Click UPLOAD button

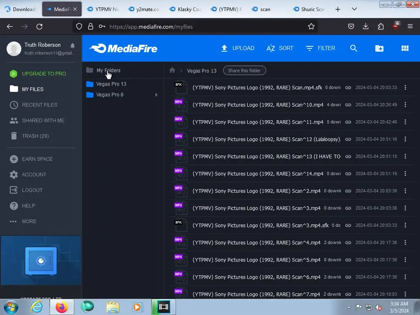click(237, 48)
